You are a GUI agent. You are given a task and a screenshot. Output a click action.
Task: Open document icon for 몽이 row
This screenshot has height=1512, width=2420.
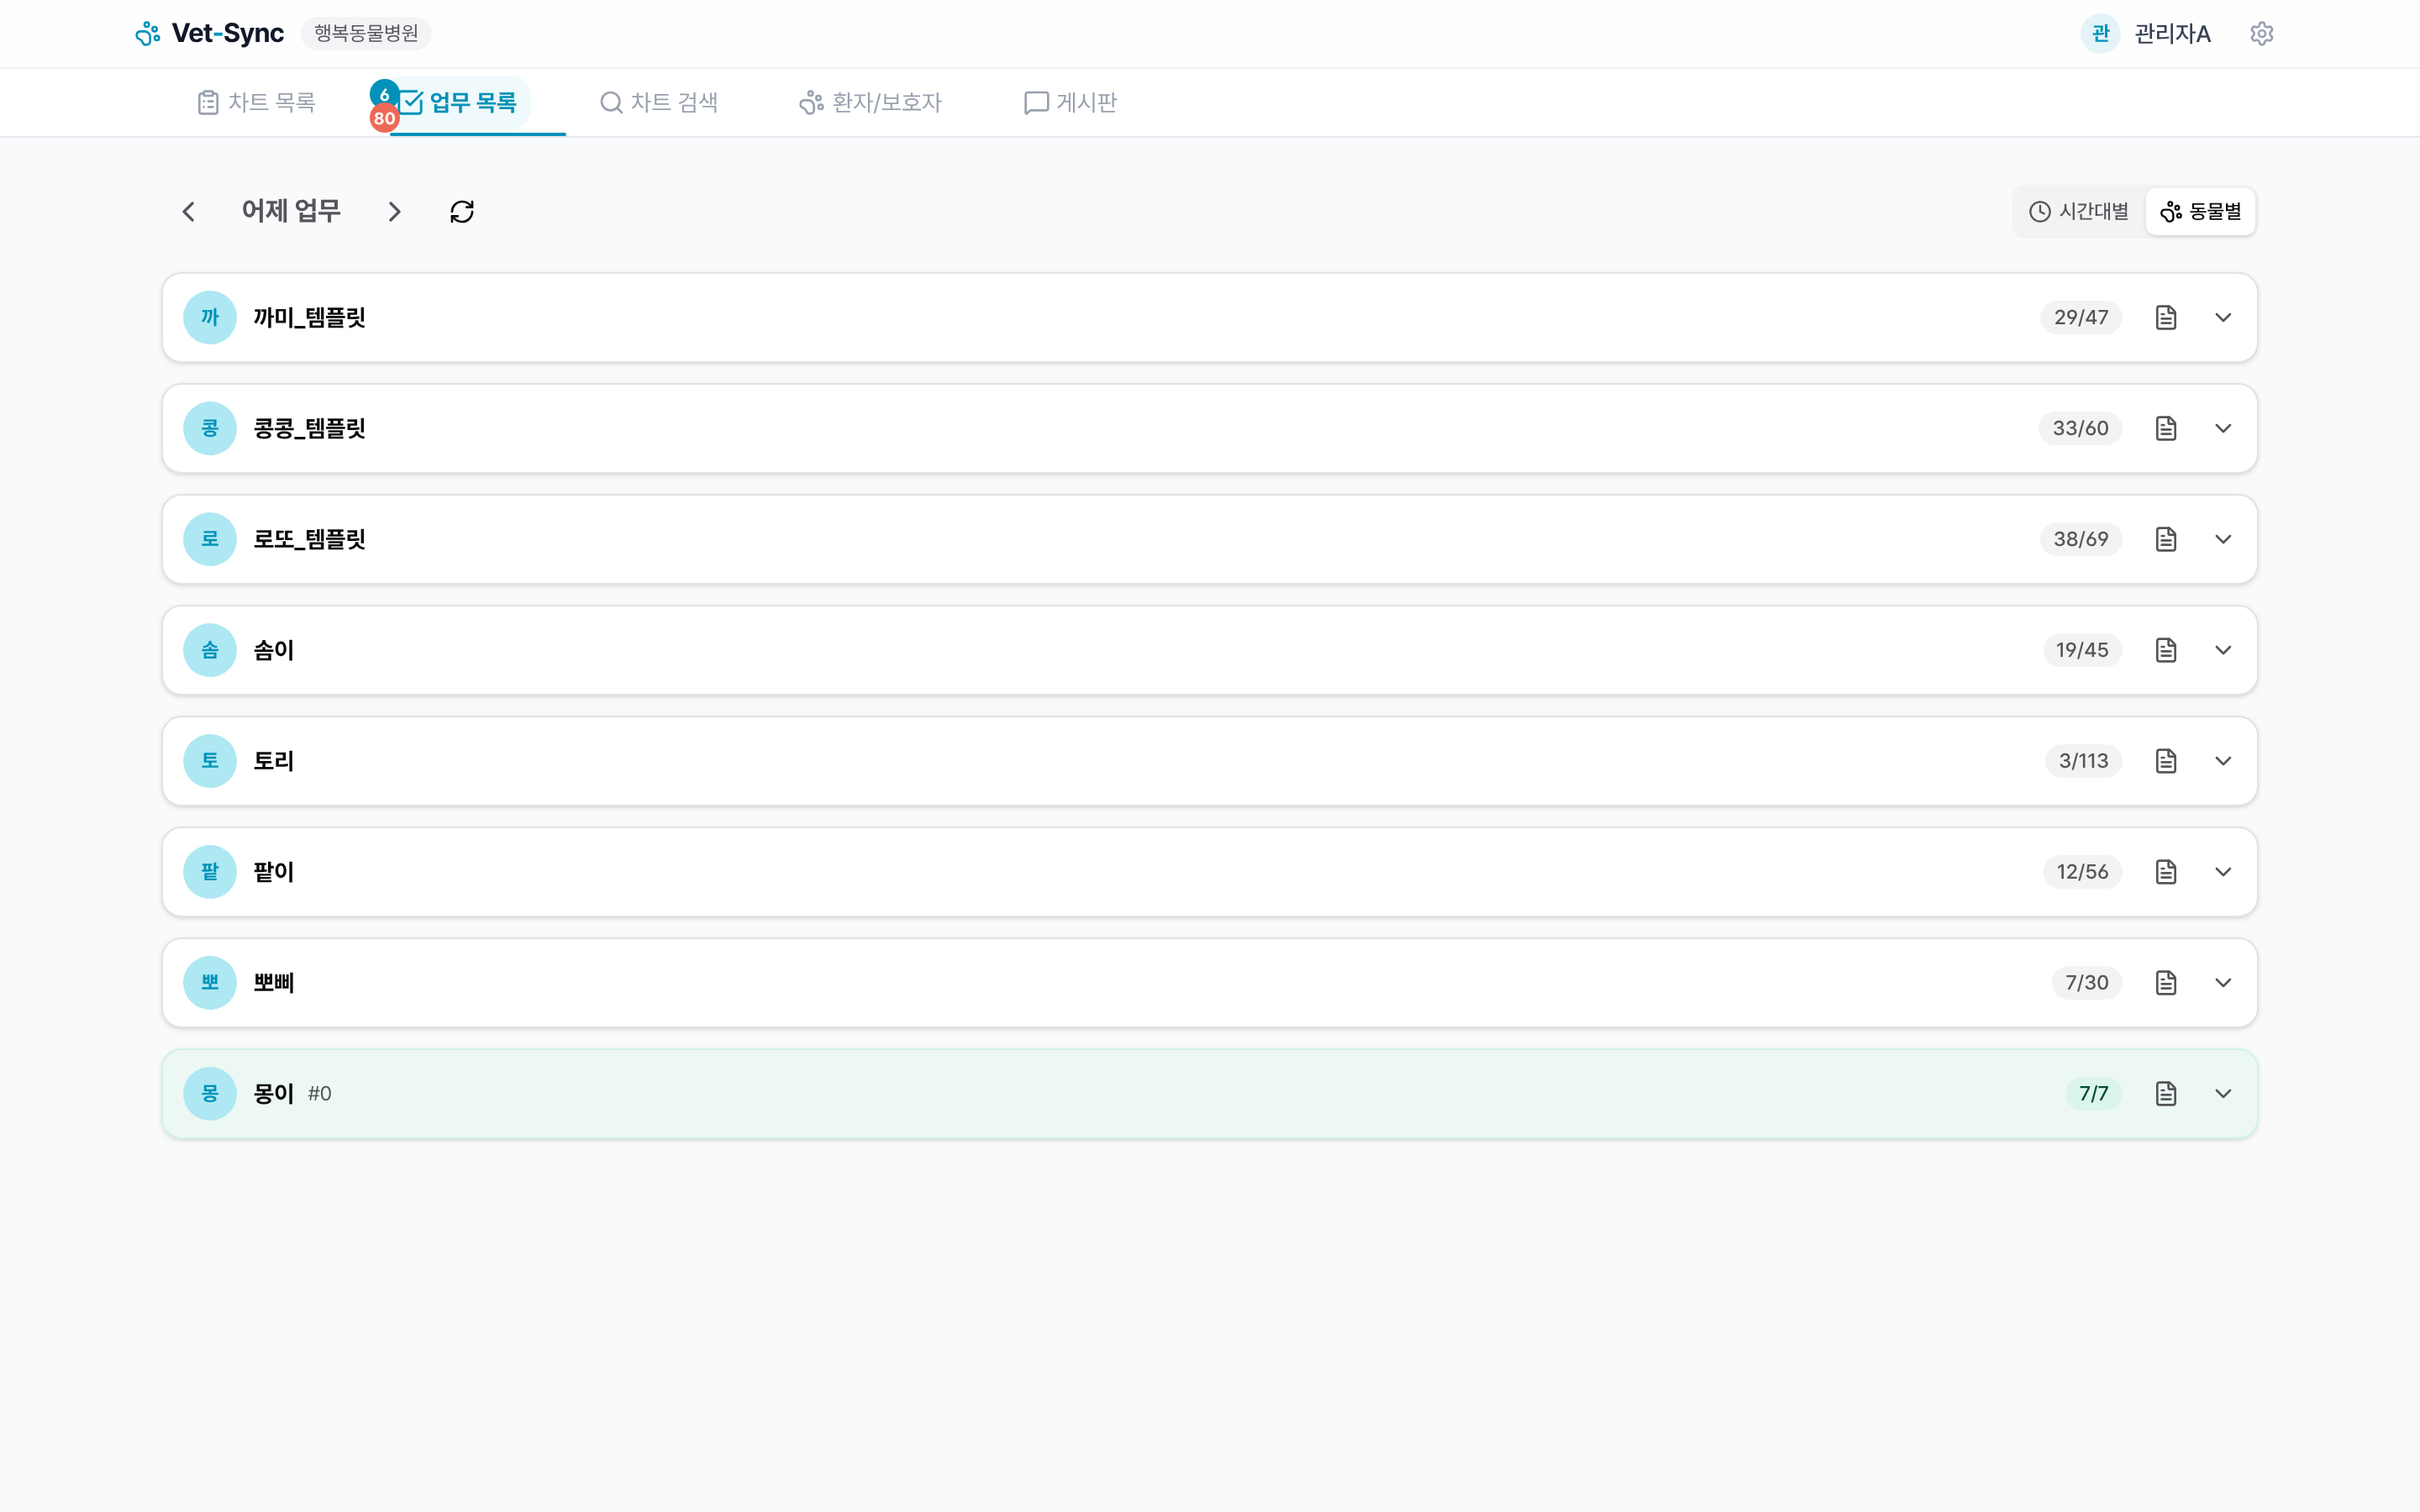click(x=2165, y=1094)
